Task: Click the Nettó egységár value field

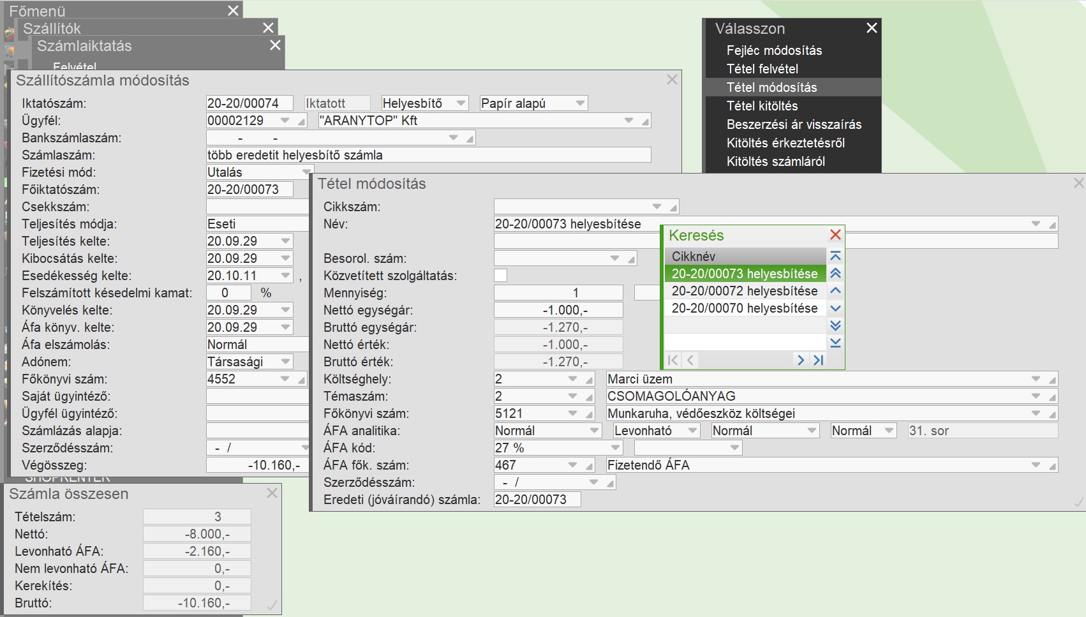Action: (558, 310)
